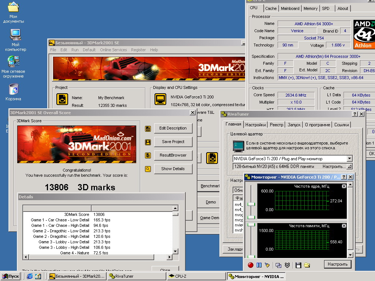This screenshot has height=281, width=375.
Task: Pause monitoring with the blue pause icon
Action: 259,265
